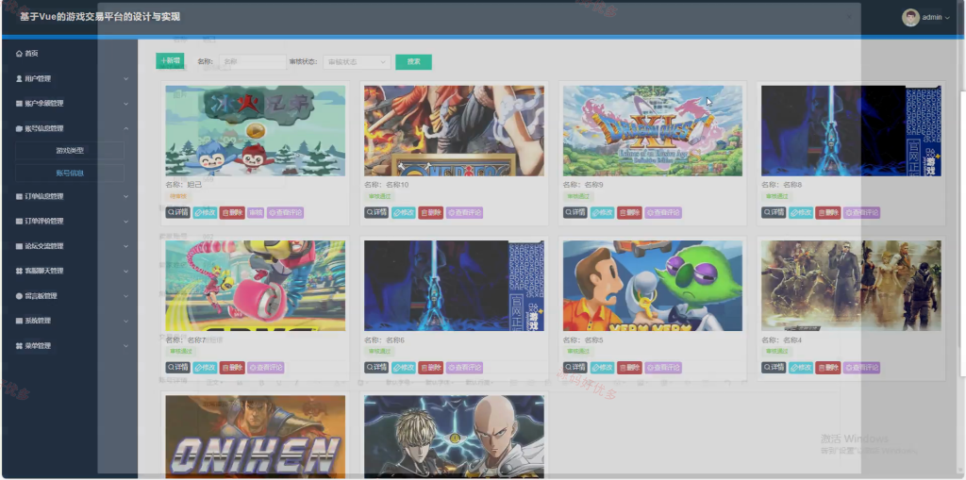This screenshot has height=480, width=966.
Task: Click the 用户管理 user icon in sidebar
Action: [x=19, y=79]
